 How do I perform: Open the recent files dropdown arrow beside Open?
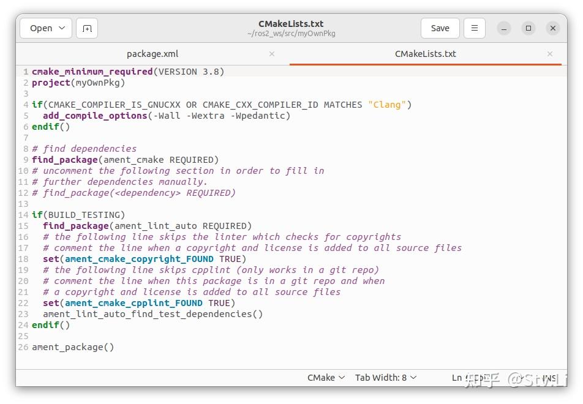62,28
